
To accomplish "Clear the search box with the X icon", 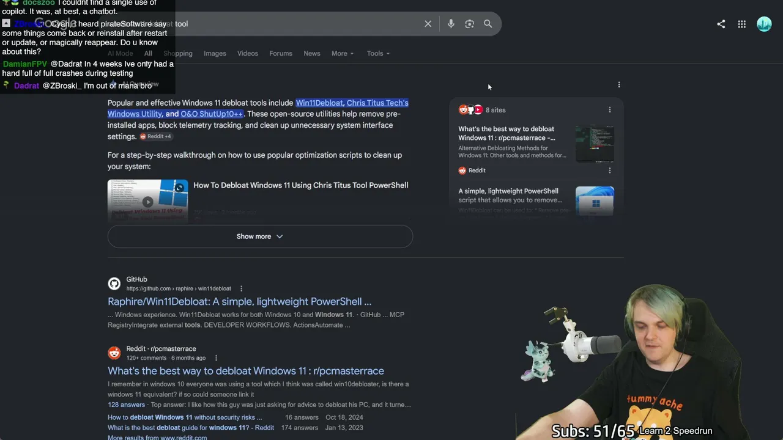I will coord(428,24).
